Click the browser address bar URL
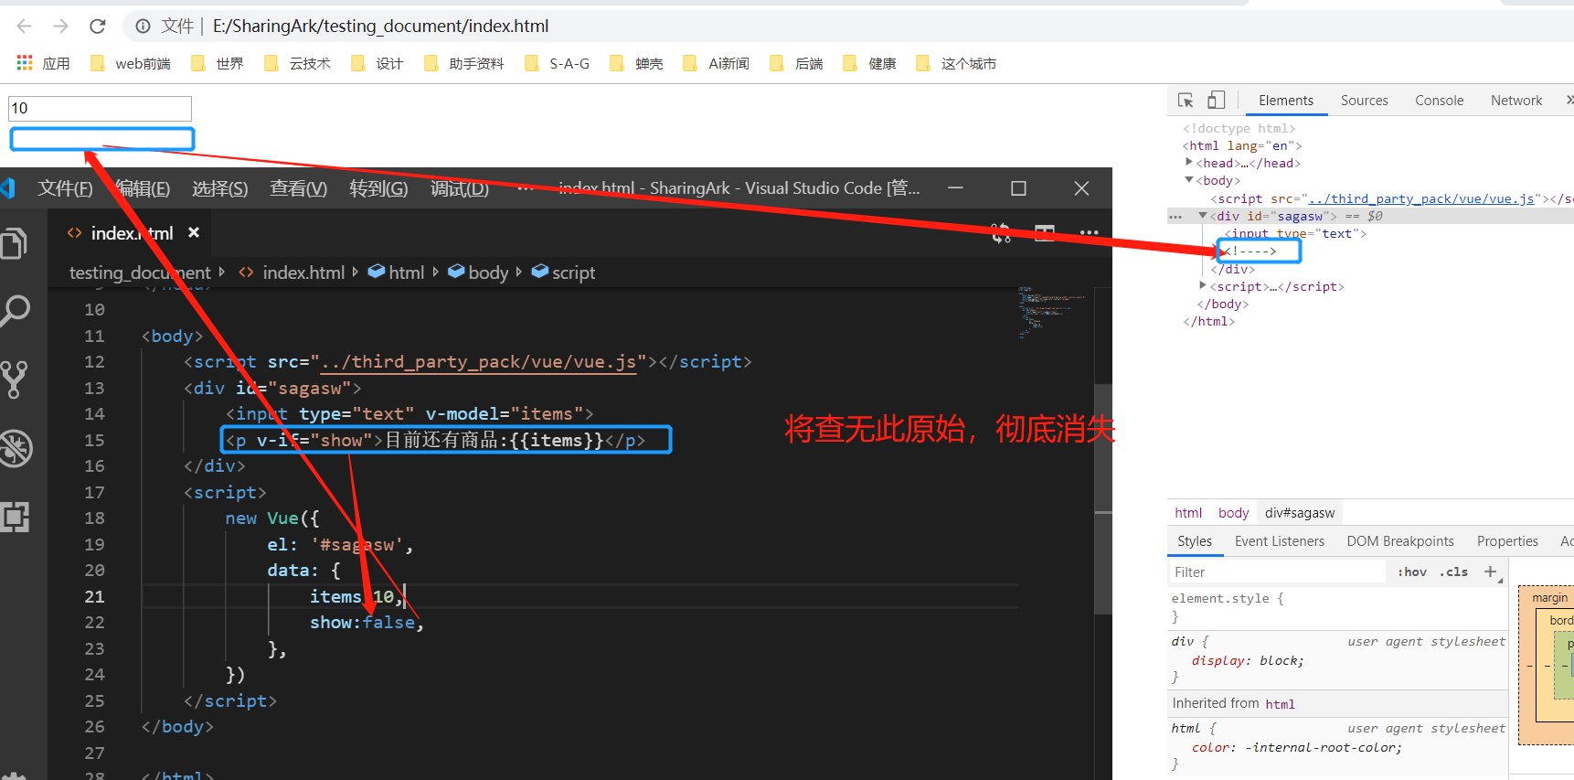This screenshot has height=780, width=1574. (380, 27)
